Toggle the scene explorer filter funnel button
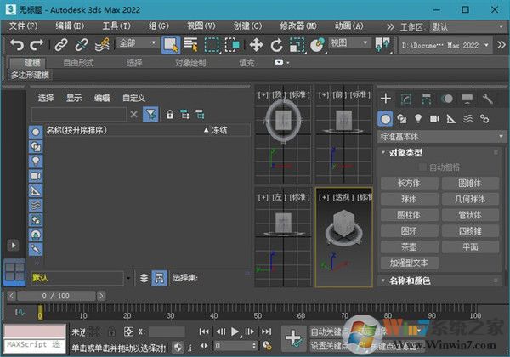This screenshot has width=510, height=357. click(150, 114)
